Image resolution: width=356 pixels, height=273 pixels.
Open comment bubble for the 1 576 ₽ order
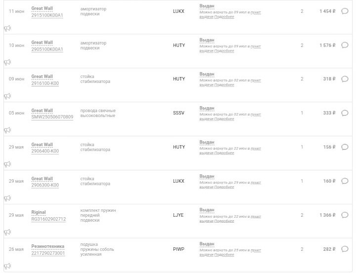click(x=345, y=45)
